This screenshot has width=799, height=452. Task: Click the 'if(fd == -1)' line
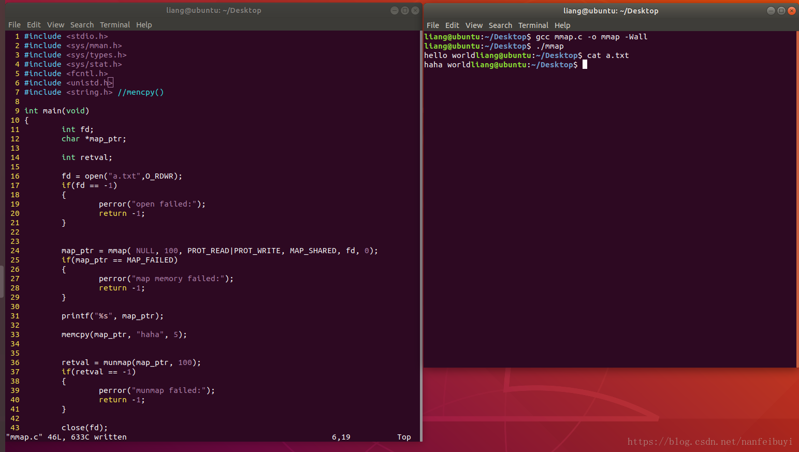tap(90, 185)
